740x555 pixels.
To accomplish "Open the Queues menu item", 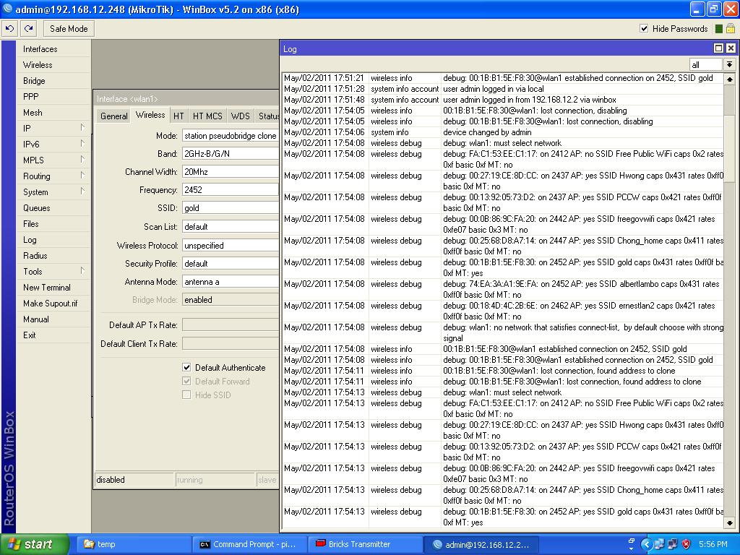I will click(x=53, y=208).
